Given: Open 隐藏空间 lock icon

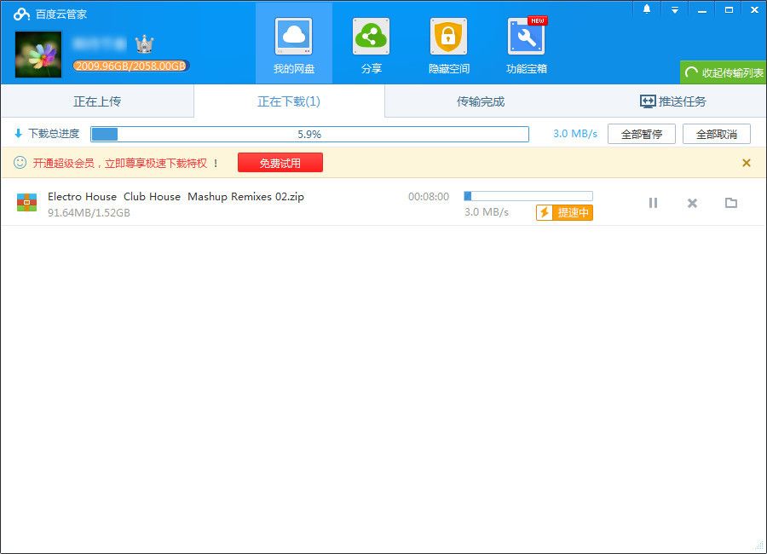Looking at the screenshot, I should pyautogui.click(x=448, y=38).
